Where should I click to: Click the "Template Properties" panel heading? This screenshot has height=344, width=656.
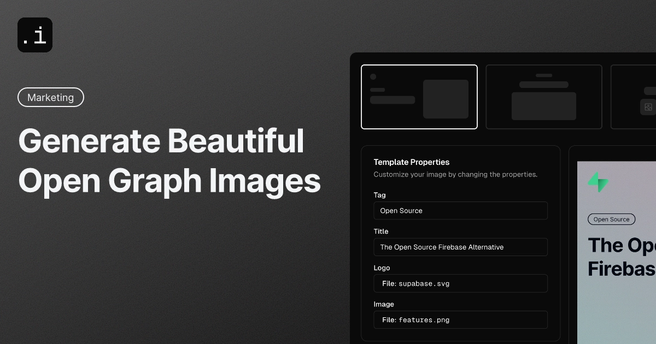pos(411,162)
